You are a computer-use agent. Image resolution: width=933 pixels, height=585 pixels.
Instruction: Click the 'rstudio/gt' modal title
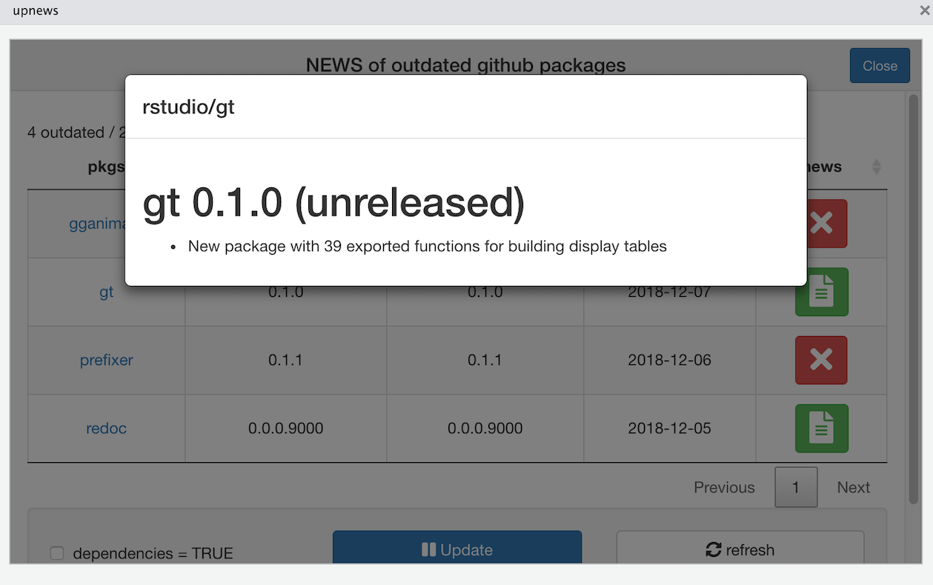[x=188, y=107]
